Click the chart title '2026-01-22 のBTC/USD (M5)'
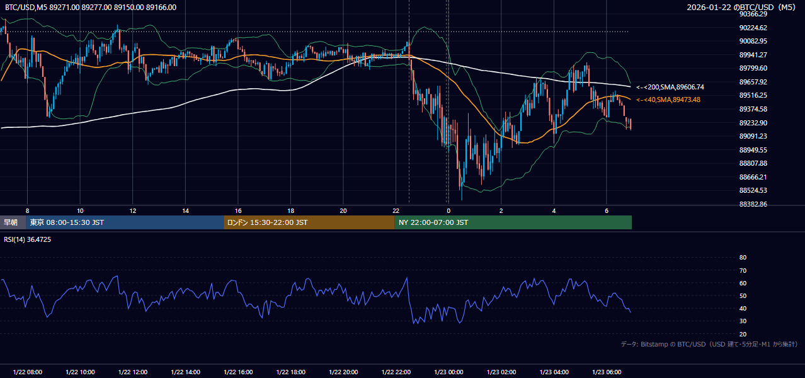 pos(743,8)
